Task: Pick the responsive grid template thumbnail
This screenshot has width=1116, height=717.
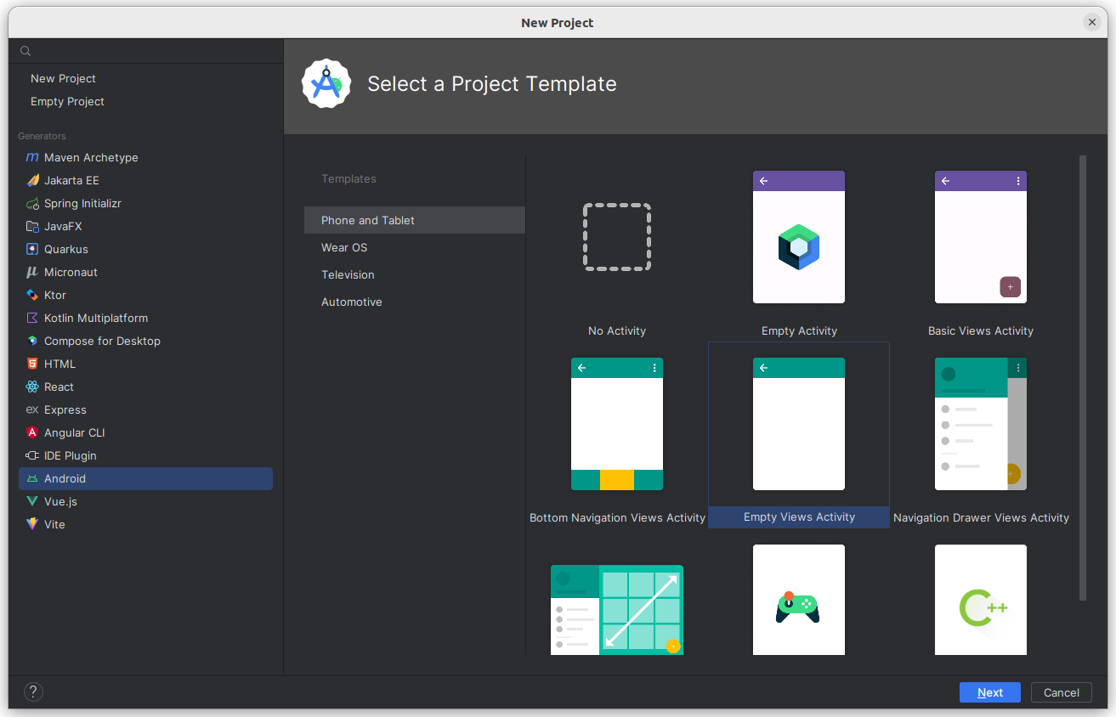Action: 617,610
